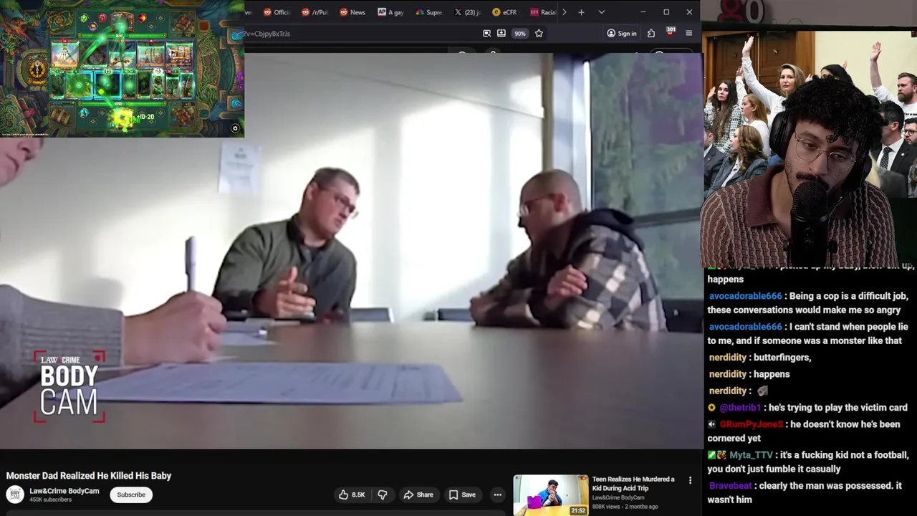Maximize the browser window
Image resolution: width=917 pixels, height=516 pixels.
(666, 12)
